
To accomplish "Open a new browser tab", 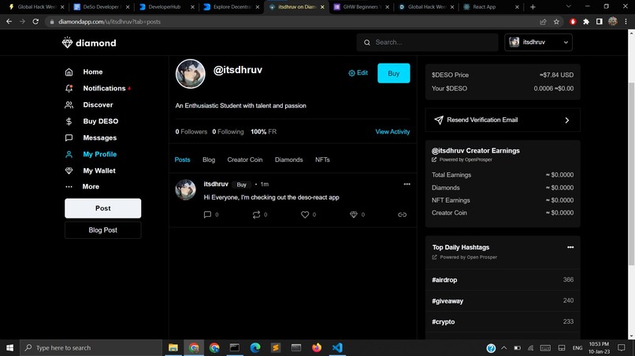I will click(x=533, y=7).
